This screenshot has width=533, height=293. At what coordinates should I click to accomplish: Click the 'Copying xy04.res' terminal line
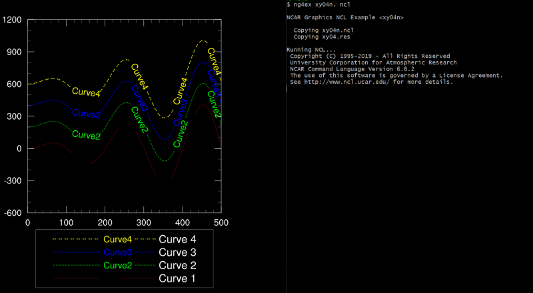322,37
